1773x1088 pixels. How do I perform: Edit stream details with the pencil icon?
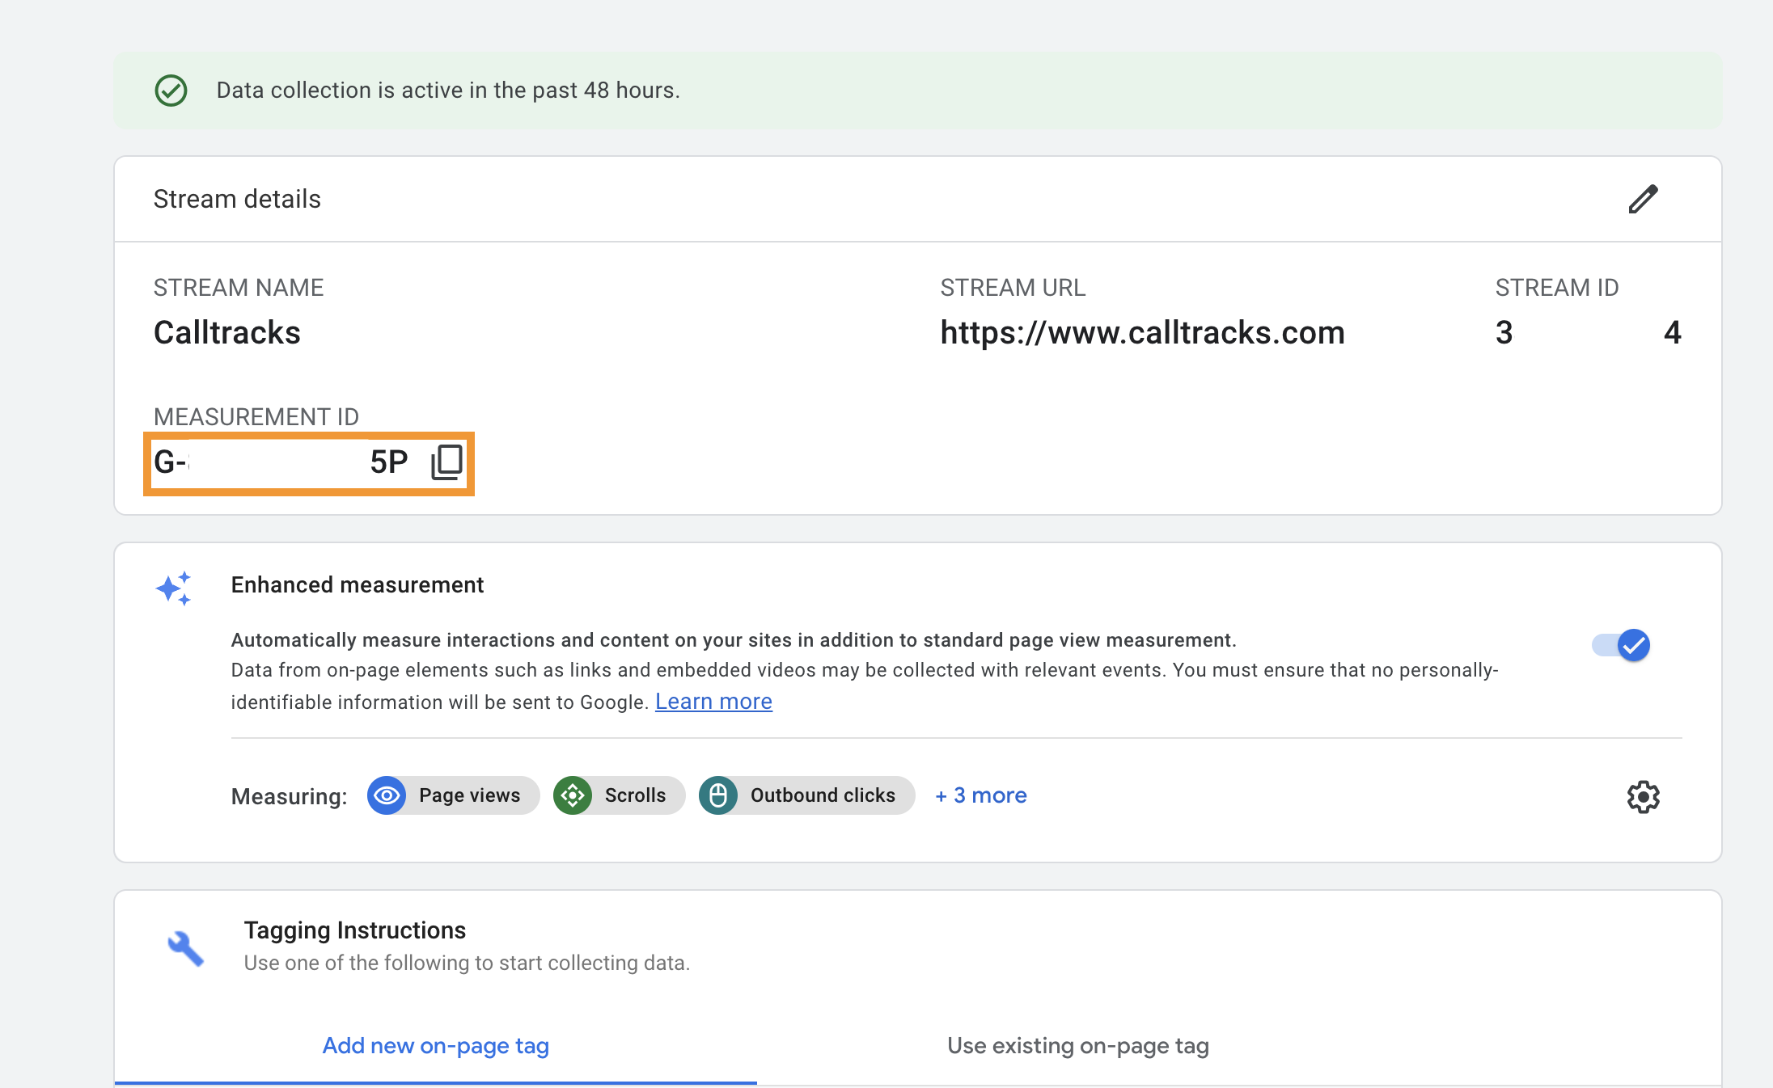tap(1643, 199)
